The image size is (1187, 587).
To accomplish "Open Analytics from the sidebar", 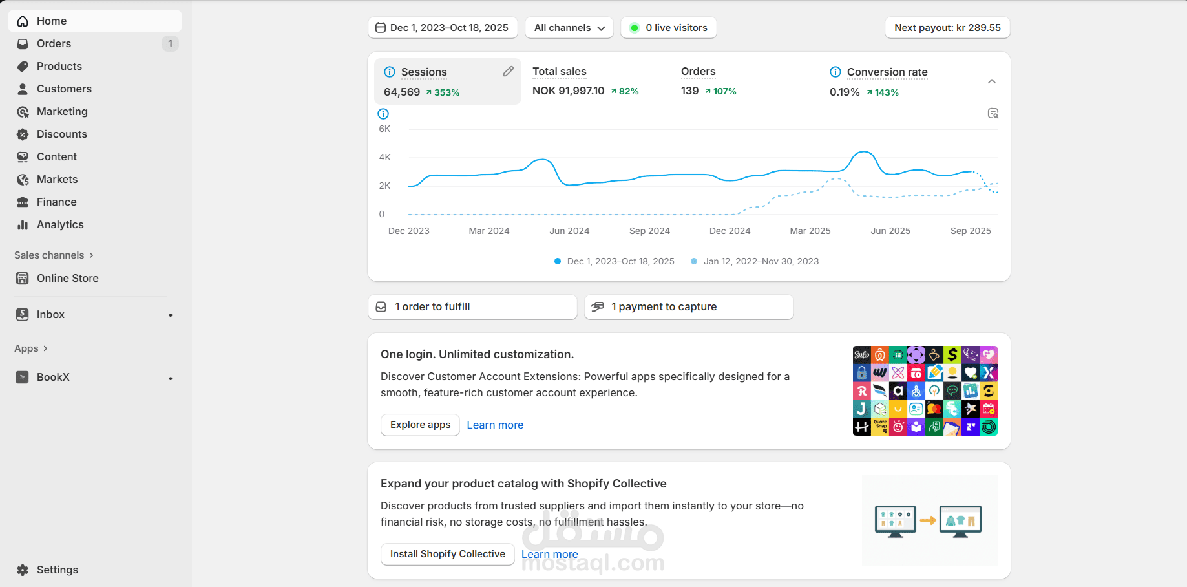I will point(60,224).
